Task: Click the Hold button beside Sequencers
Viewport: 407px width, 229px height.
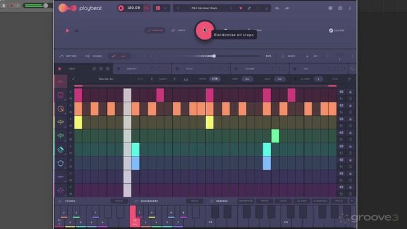Action: [195, 201]
